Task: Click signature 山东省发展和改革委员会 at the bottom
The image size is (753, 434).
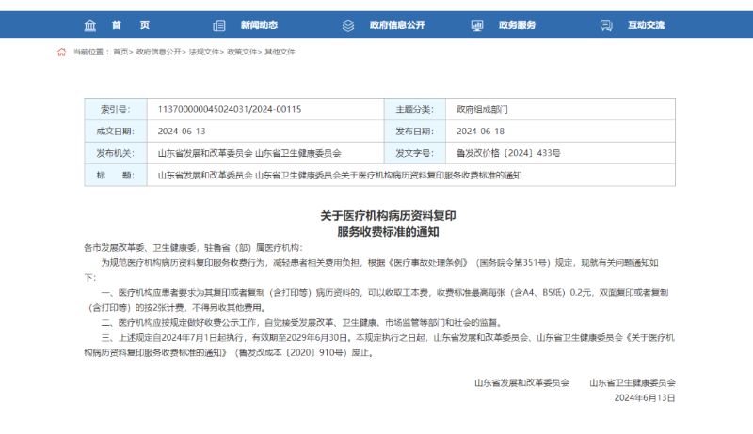Action: [522, 382]
